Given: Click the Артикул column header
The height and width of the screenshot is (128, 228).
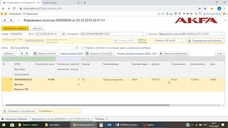Looking at the screenshot, I should tap(160, 64).
